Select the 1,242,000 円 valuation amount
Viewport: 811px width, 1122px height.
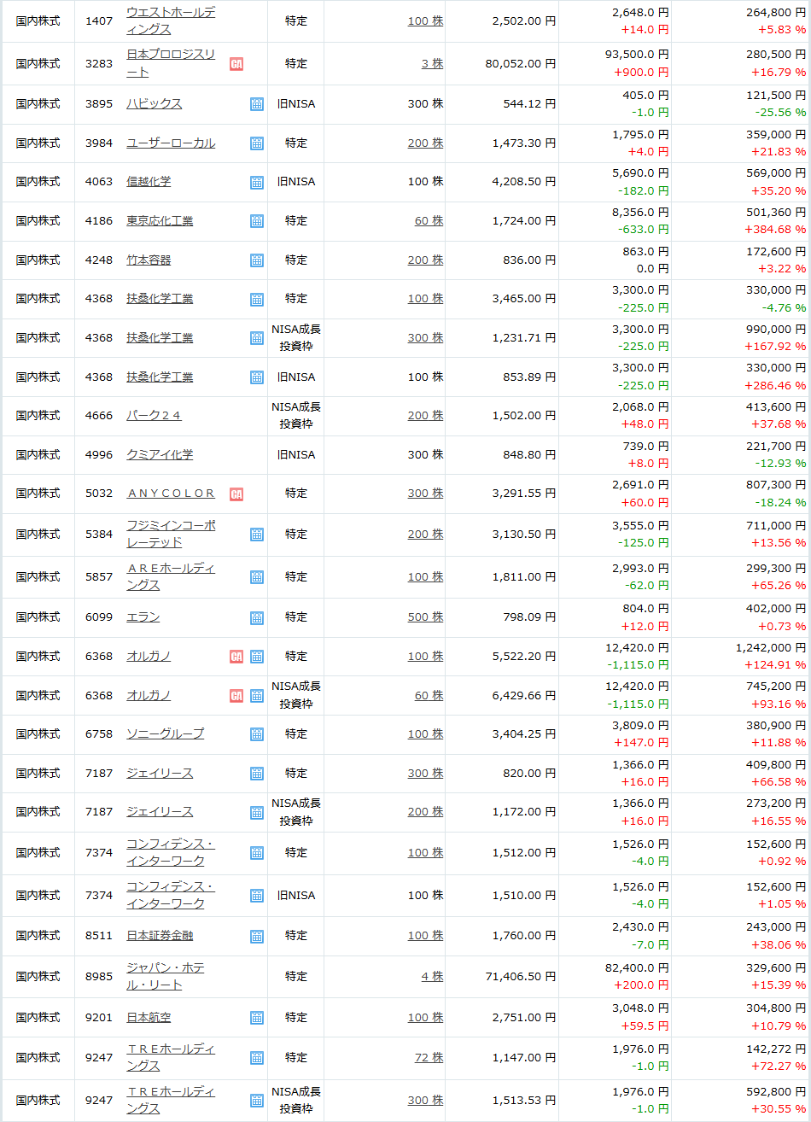[x=770, y=647]
